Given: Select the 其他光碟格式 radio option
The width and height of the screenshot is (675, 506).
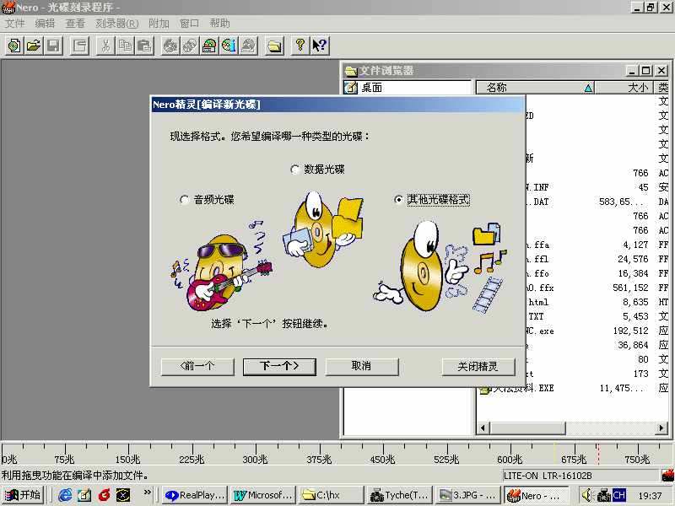Looking at the screenshot, I should coord(399,200).
